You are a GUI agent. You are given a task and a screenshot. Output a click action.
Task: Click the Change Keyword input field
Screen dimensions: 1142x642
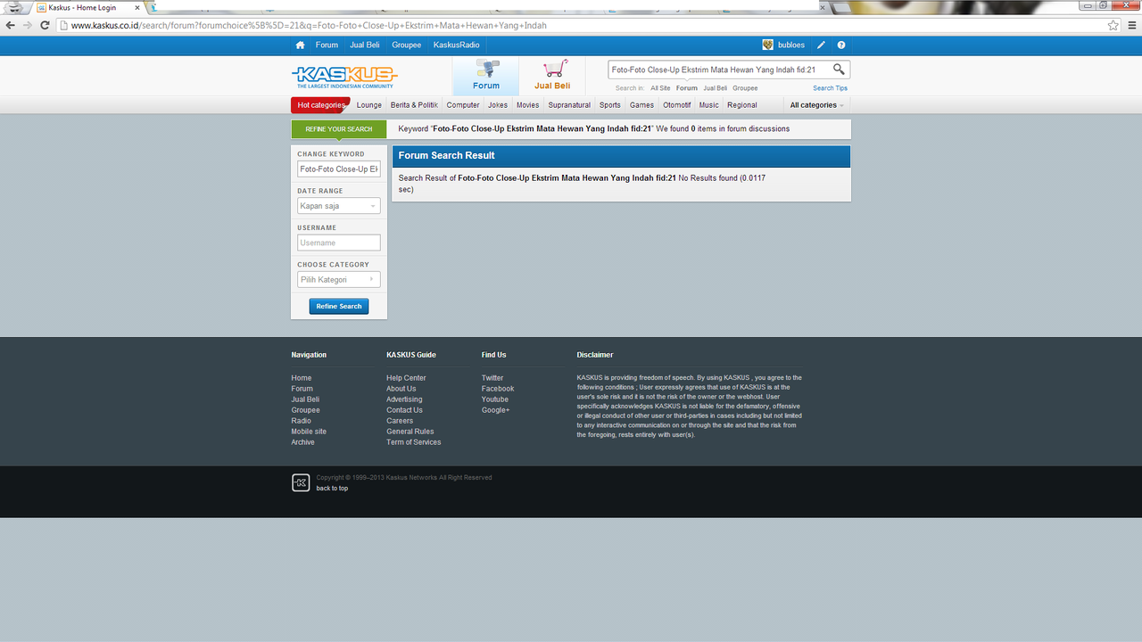pyautogui.click(x=339, y=169)
